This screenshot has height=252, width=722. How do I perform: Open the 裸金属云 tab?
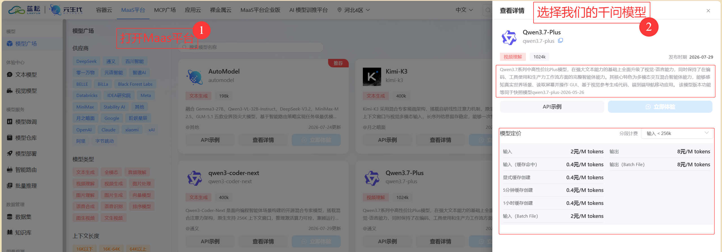click(221, 10)
